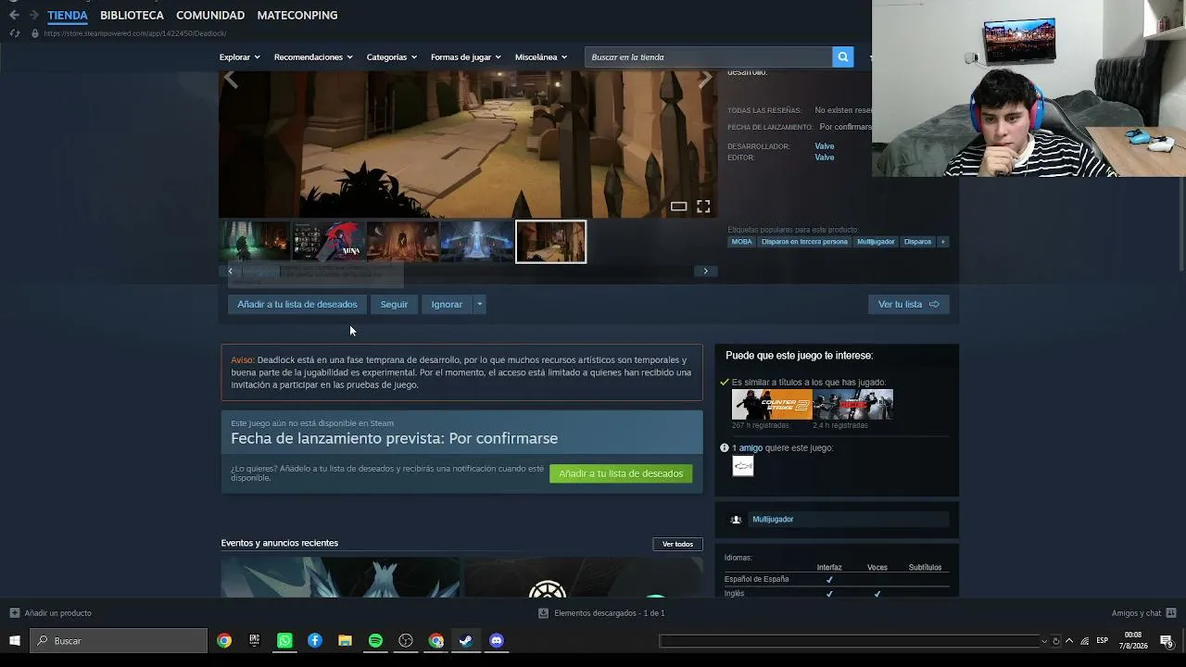Add game to wishlist with the blue button
The image size is (1186, 667).
[296, 304]
